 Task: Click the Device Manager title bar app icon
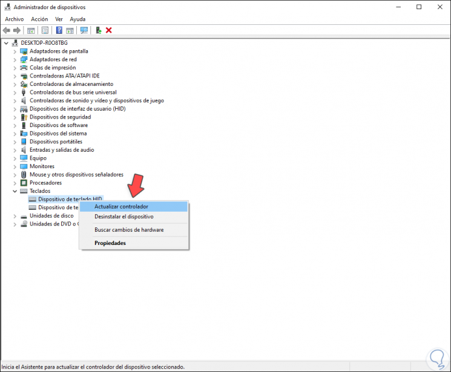tap(7, 7)
